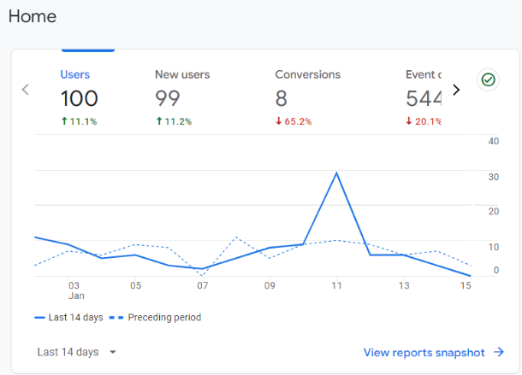Toggle the dashed Preceding period legend

pyautogui.click(x=157, y=317)
